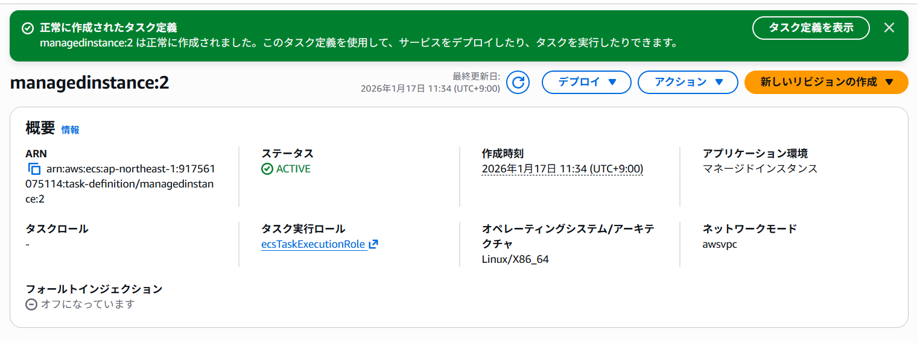
Task: Copy the task definition ARN
Action: click(x=34, y=169)
